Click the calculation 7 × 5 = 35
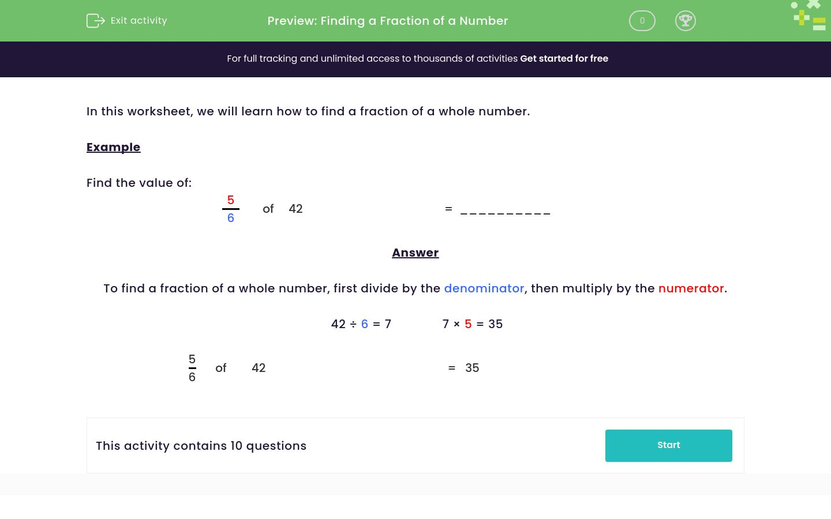The image size is (831, 519). (473, 324)
